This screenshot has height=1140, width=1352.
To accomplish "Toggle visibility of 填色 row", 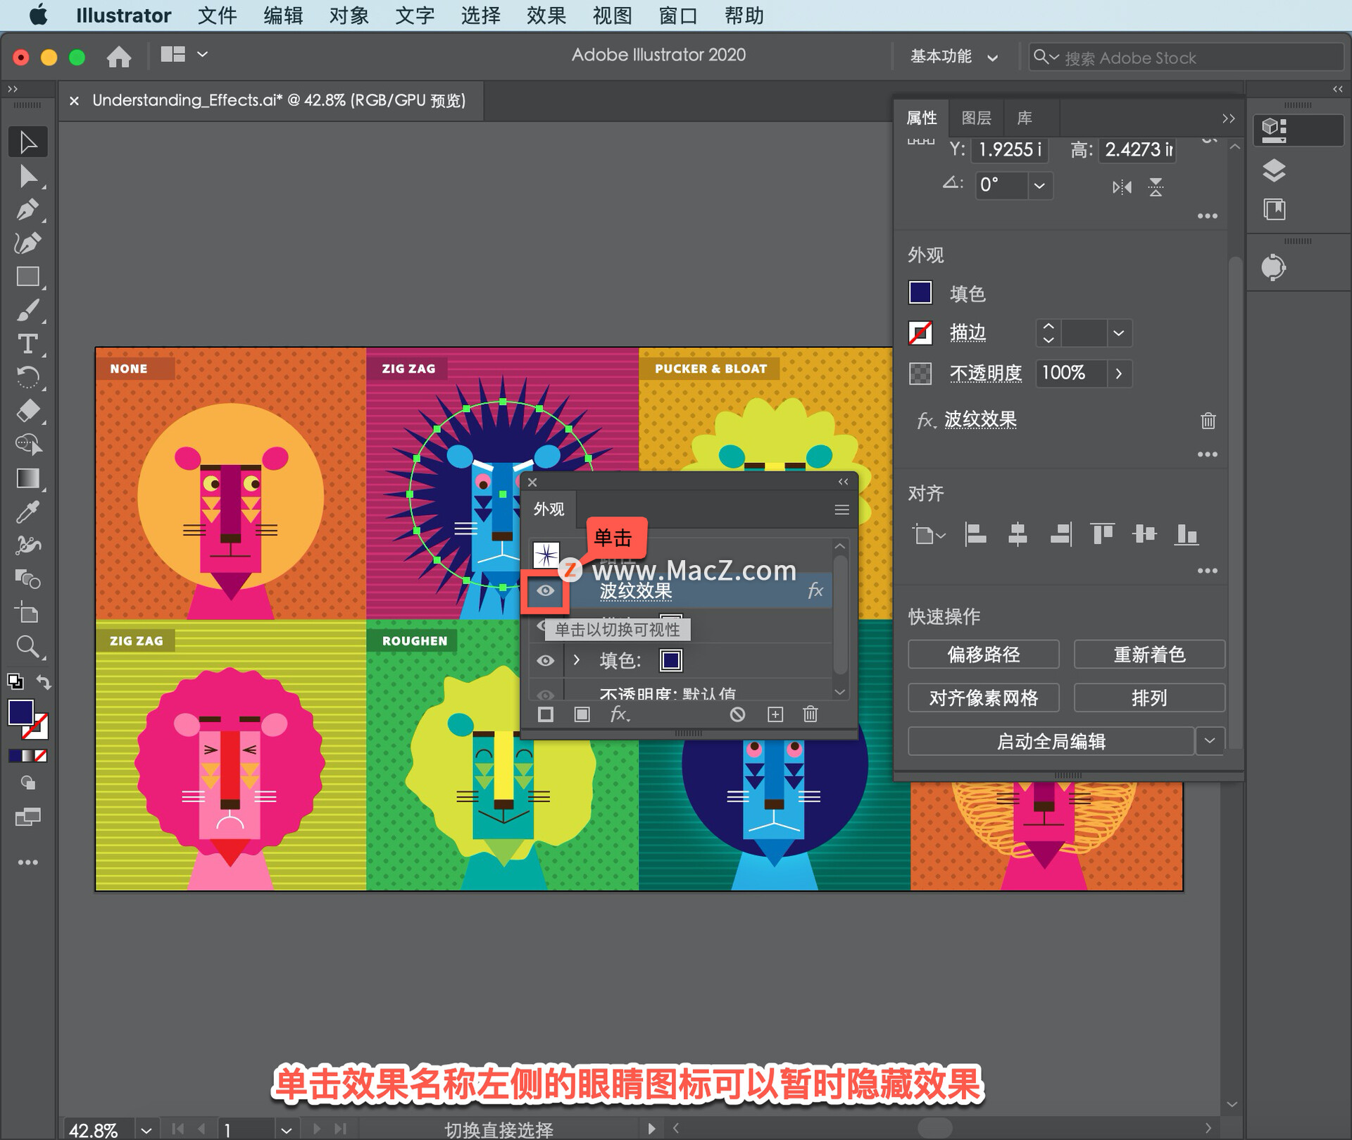I will click(x=546, y=661).
